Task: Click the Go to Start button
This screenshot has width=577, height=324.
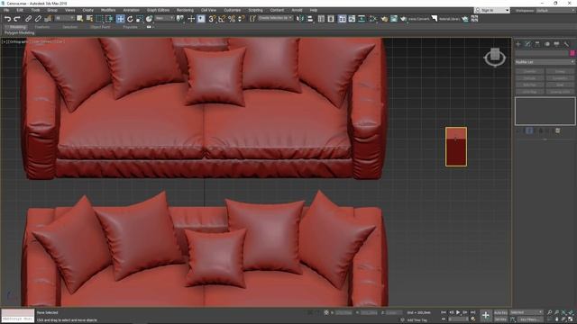Action: [444, 312]
